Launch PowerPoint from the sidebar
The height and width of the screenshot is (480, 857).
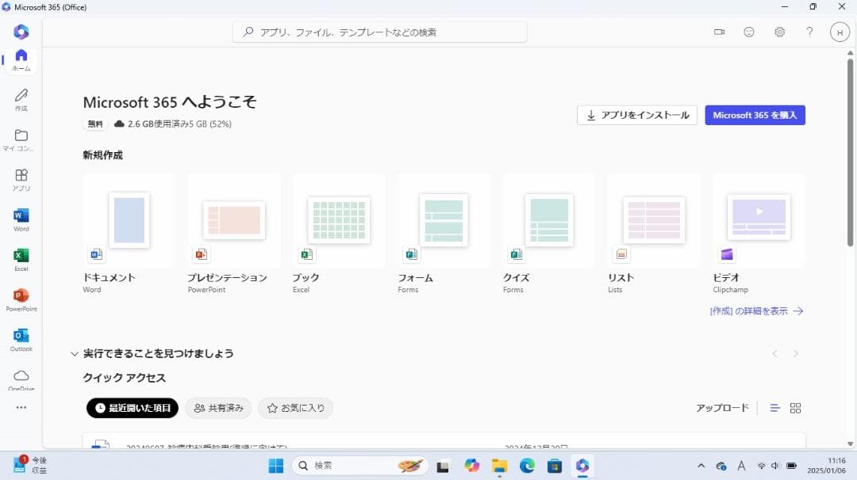[x=21, y=300]
